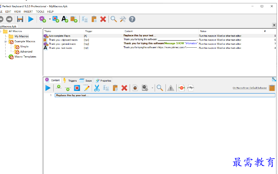The height and width of the screenshot is (174, 278).
Task: Select Advanced folder in tree
Action: click(26, 51)
